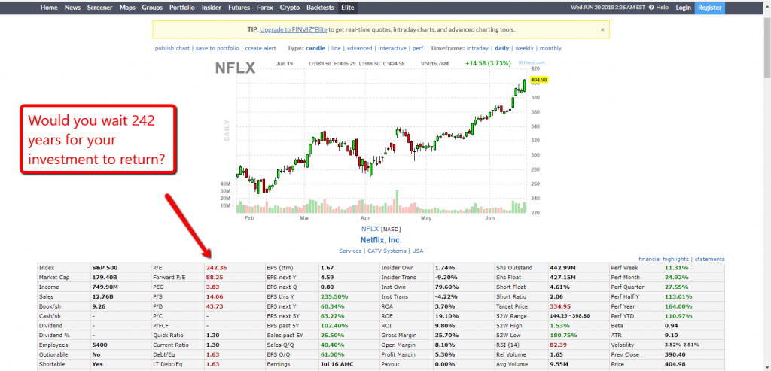Open statements link

pos(709,259)
